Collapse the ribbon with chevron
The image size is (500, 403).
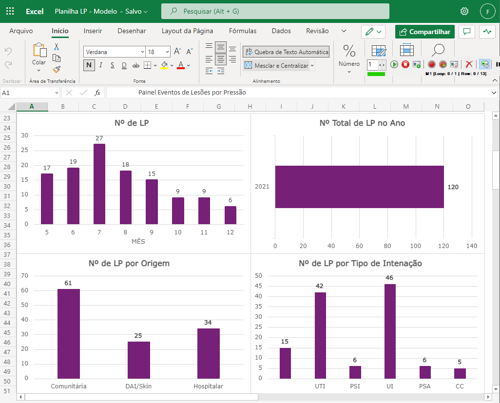pos(495,81)
